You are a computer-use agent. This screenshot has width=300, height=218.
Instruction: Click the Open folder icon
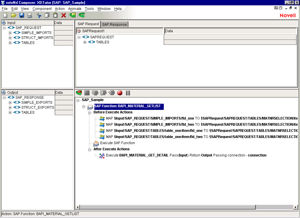tap(13, 15)
